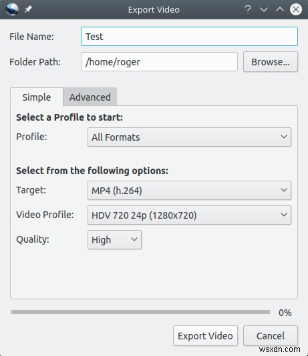Click the Export Video button

click(205, 336)
